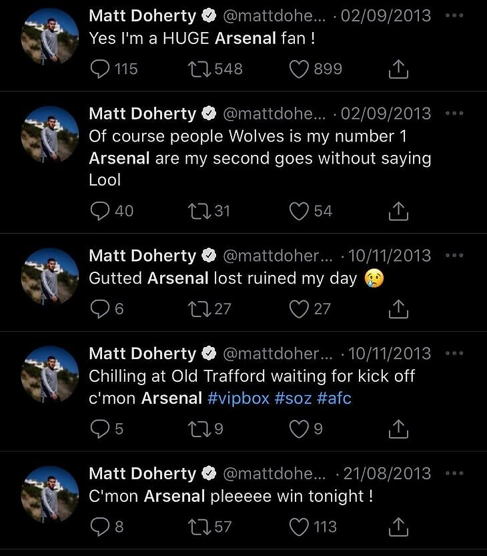
Task: Retweet the "Chilling at Old Trafford" tweet
Action: [x=199, y=429]
